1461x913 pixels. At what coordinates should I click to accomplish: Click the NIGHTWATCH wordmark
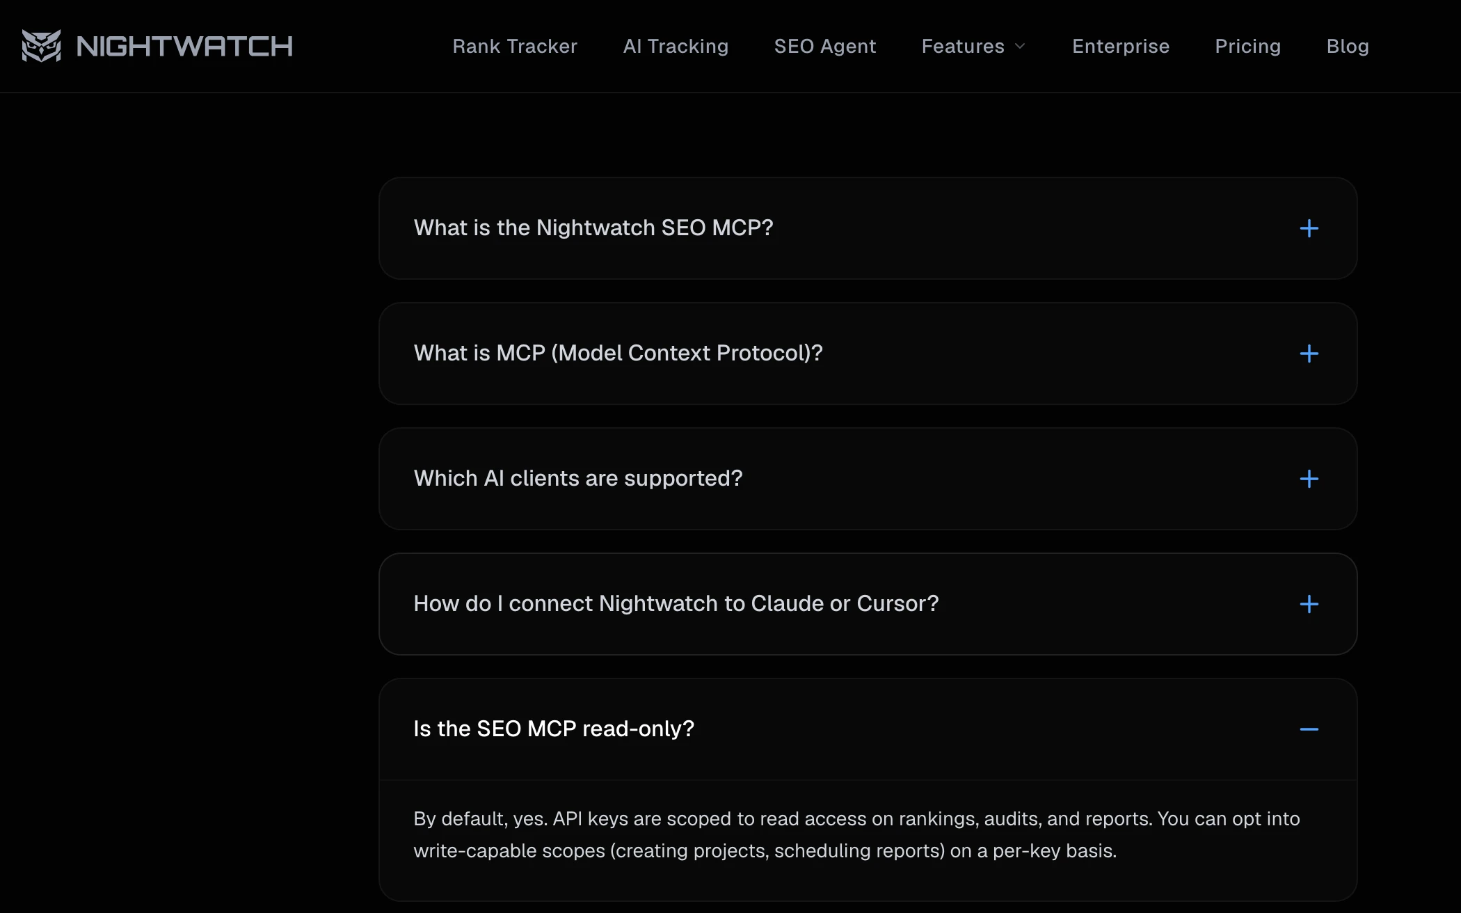(x=184, y=46)
